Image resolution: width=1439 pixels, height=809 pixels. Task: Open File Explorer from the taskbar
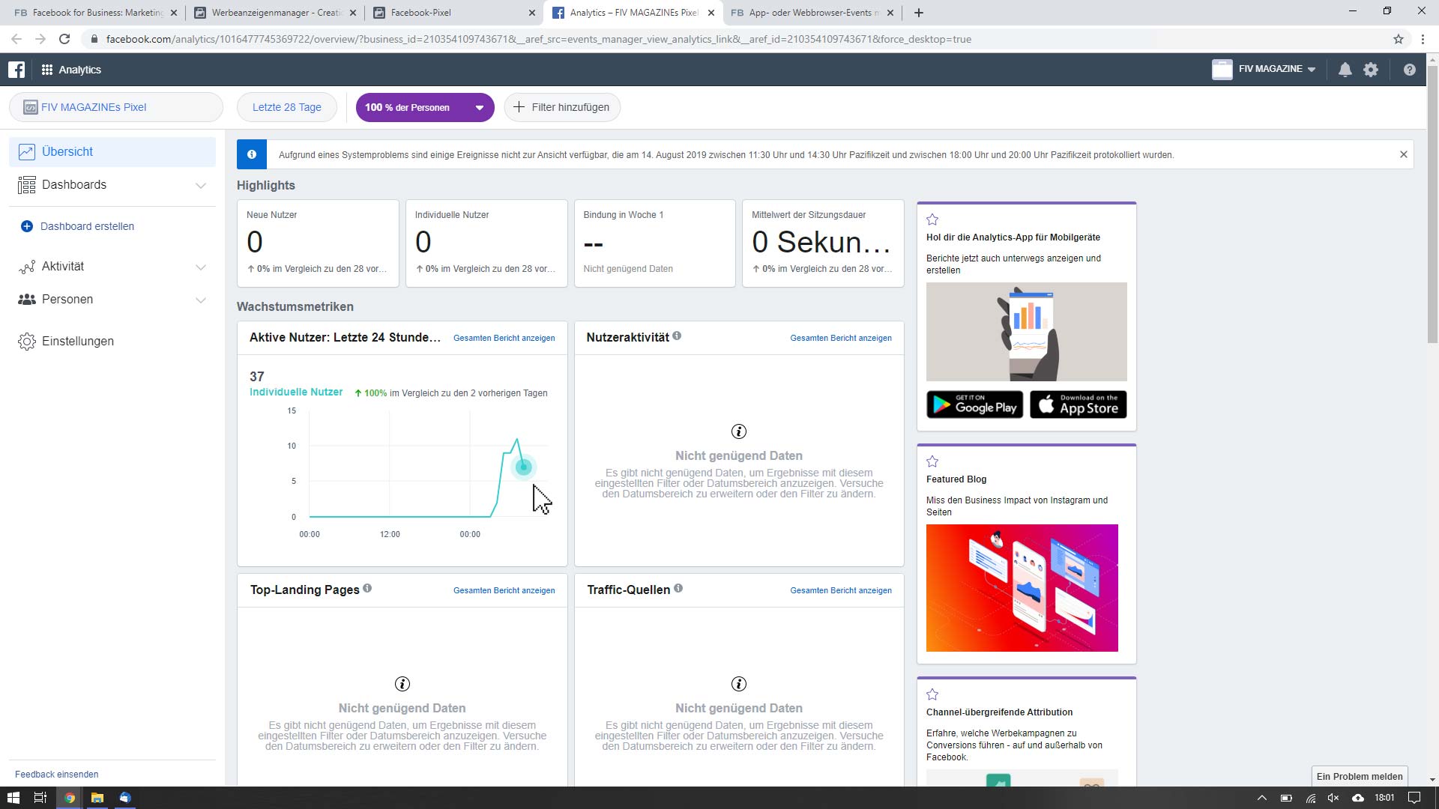[x=97, y=798]
